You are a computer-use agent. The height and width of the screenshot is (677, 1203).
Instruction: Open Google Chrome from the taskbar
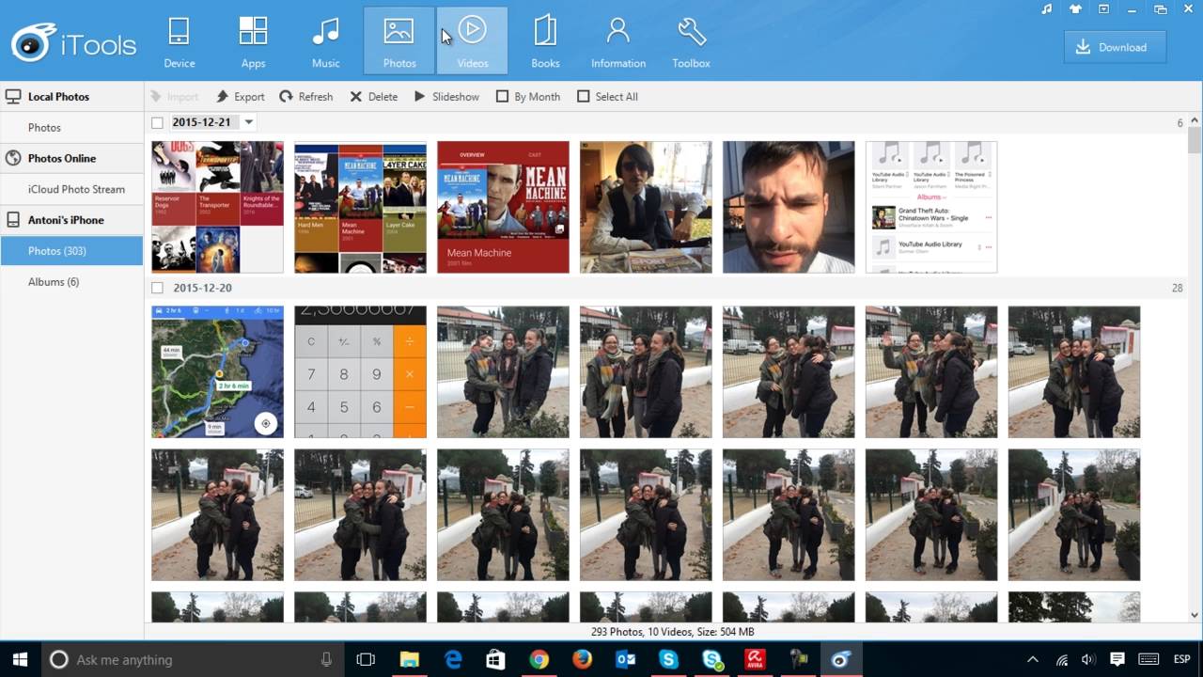click(x=539, y=659)
